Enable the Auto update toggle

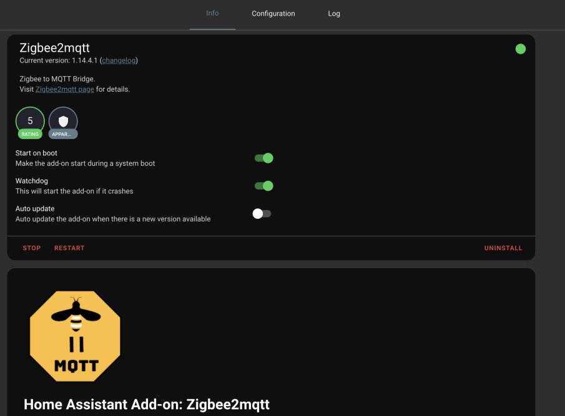(262, 214)
